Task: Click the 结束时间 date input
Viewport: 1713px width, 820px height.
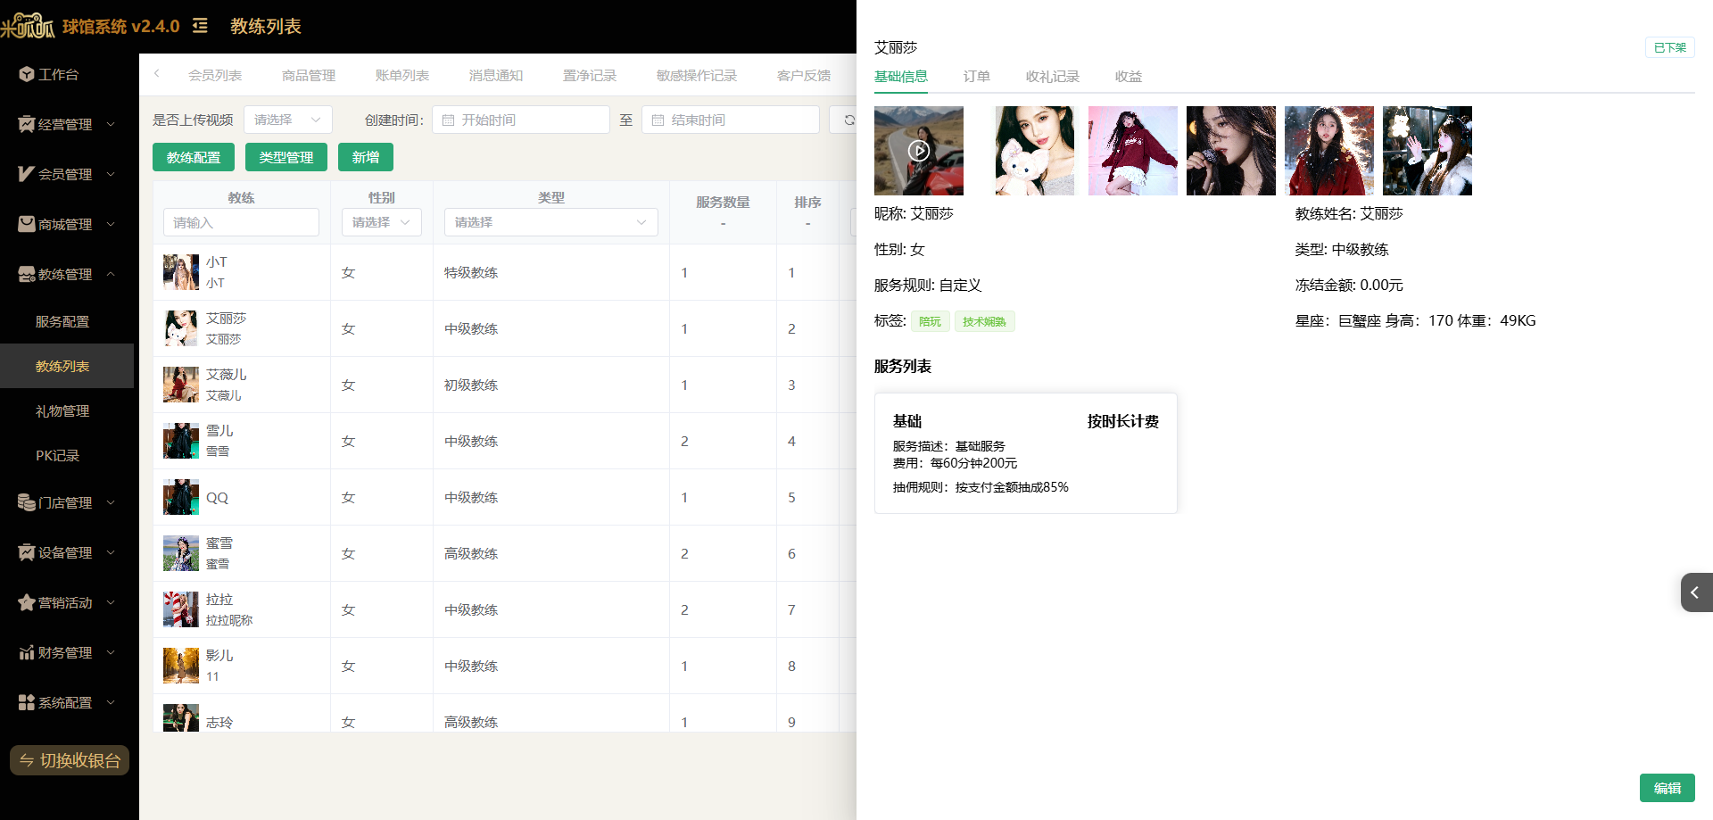Action: pyautogui.click(x=731, y=120)
